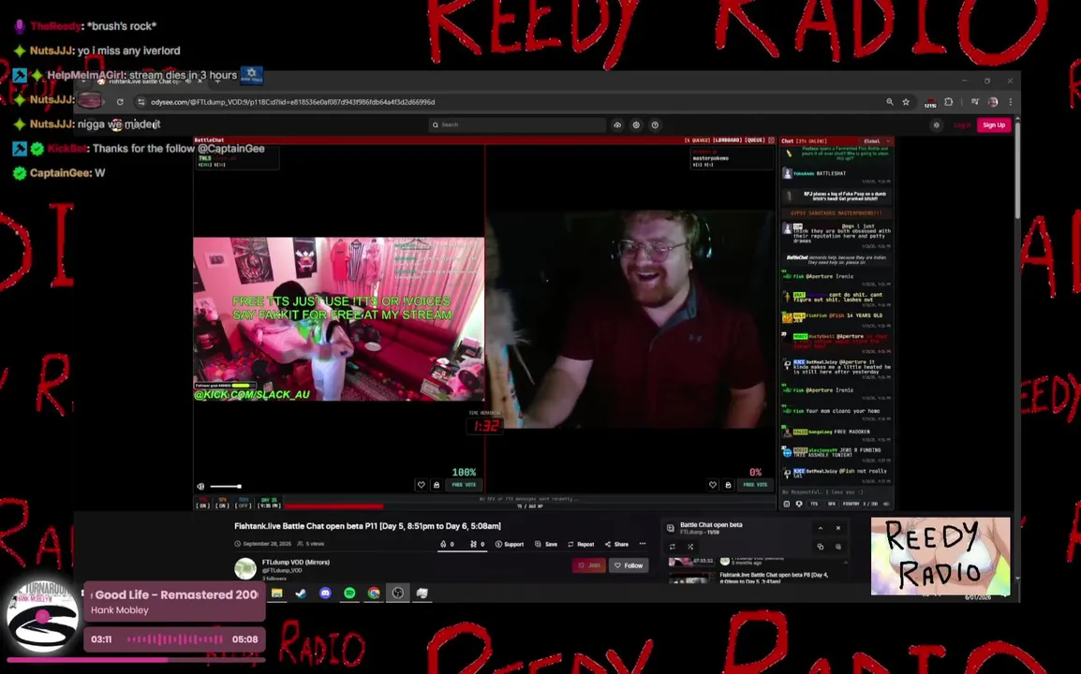Open File Explorer from the taskbar

pos(276,593)
